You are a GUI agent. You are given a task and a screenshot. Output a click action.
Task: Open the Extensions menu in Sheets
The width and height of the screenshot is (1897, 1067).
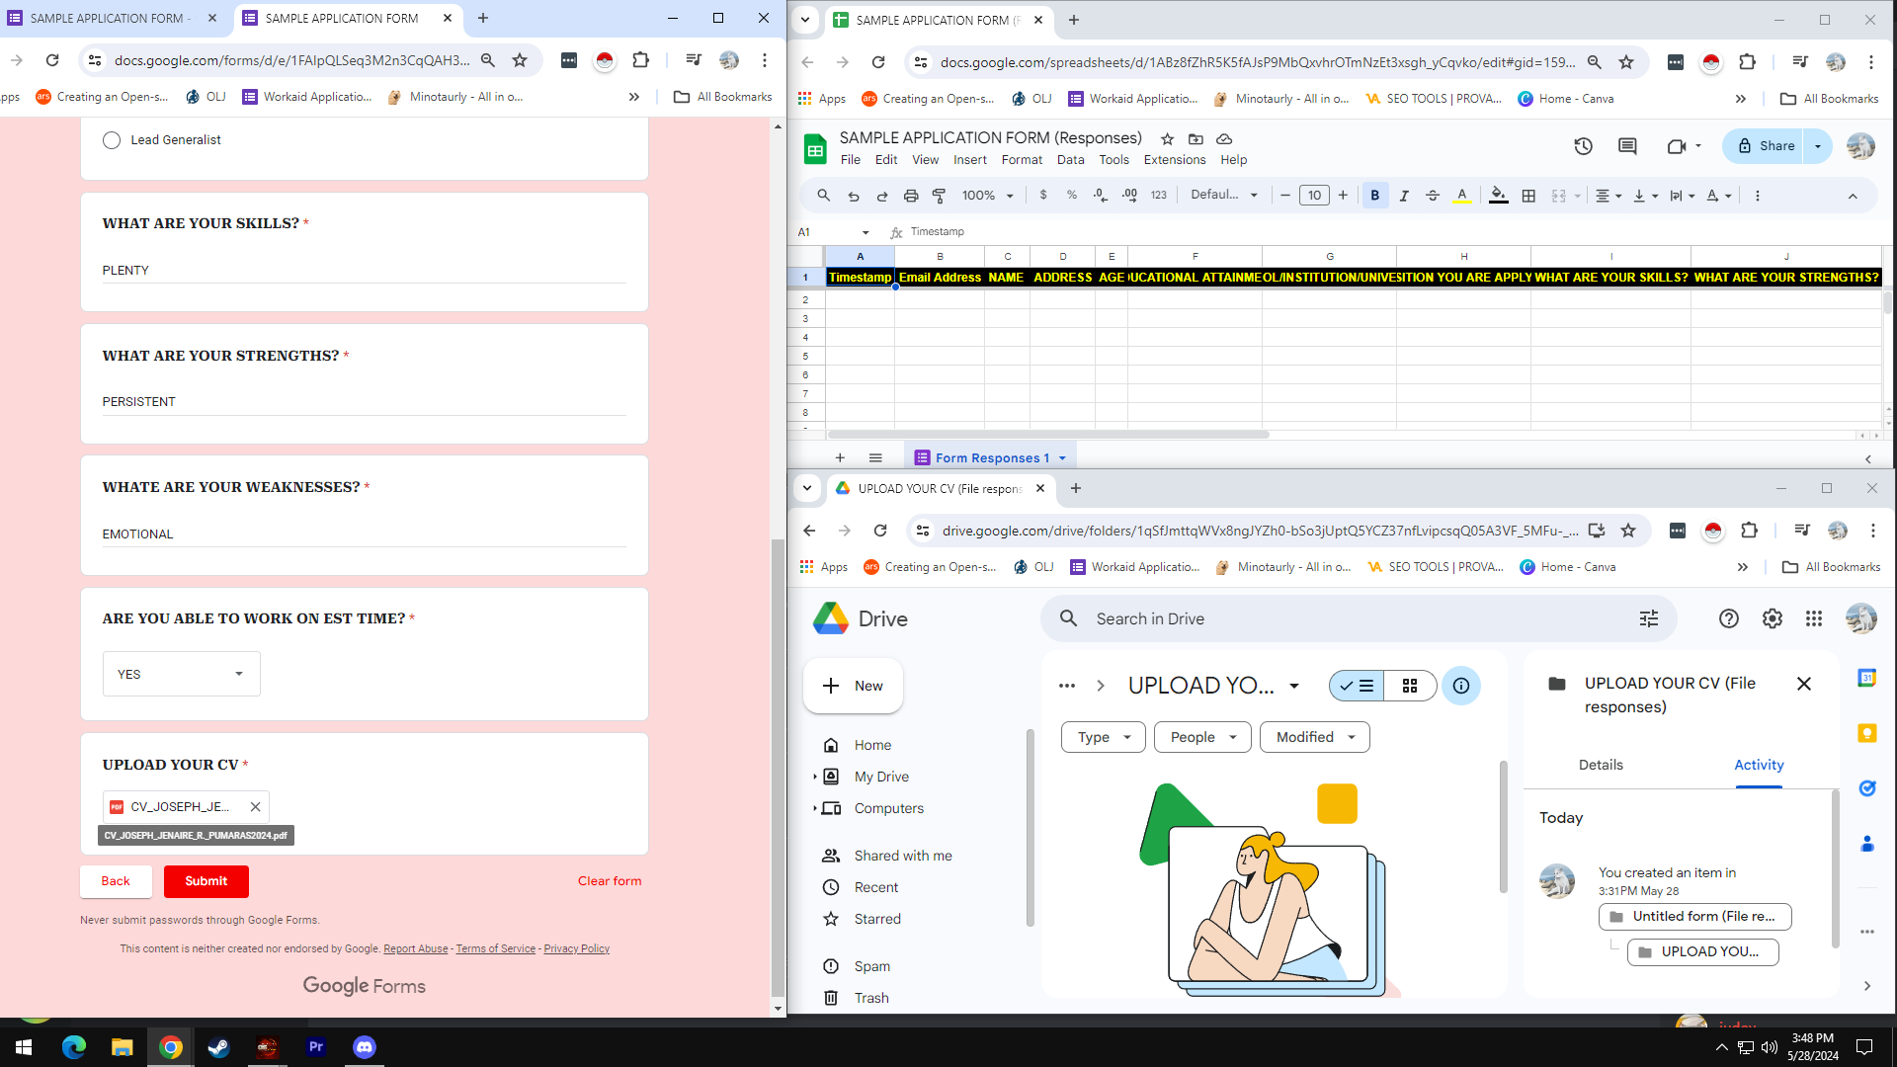1174,160
